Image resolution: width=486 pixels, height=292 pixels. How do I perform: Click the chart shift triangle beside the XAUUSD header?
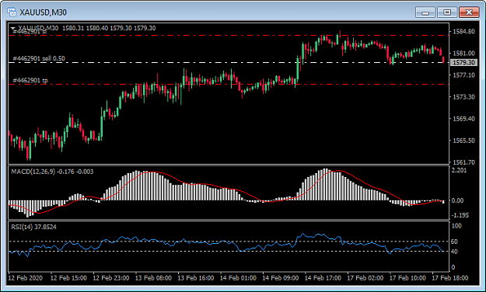click(13, 28)
